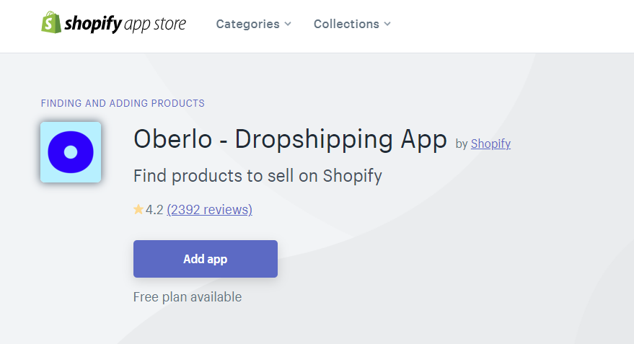Open the 2392 reviews link
The image size is (634, 344).
(x=209, y=209)
